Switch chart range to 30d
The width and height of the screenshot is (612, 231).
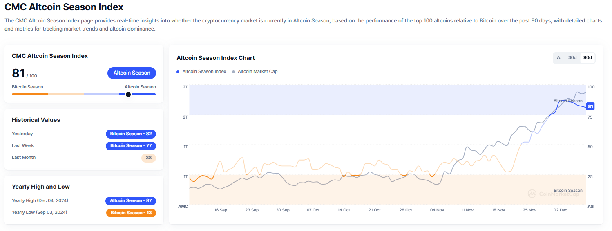(x=572, y=58)
